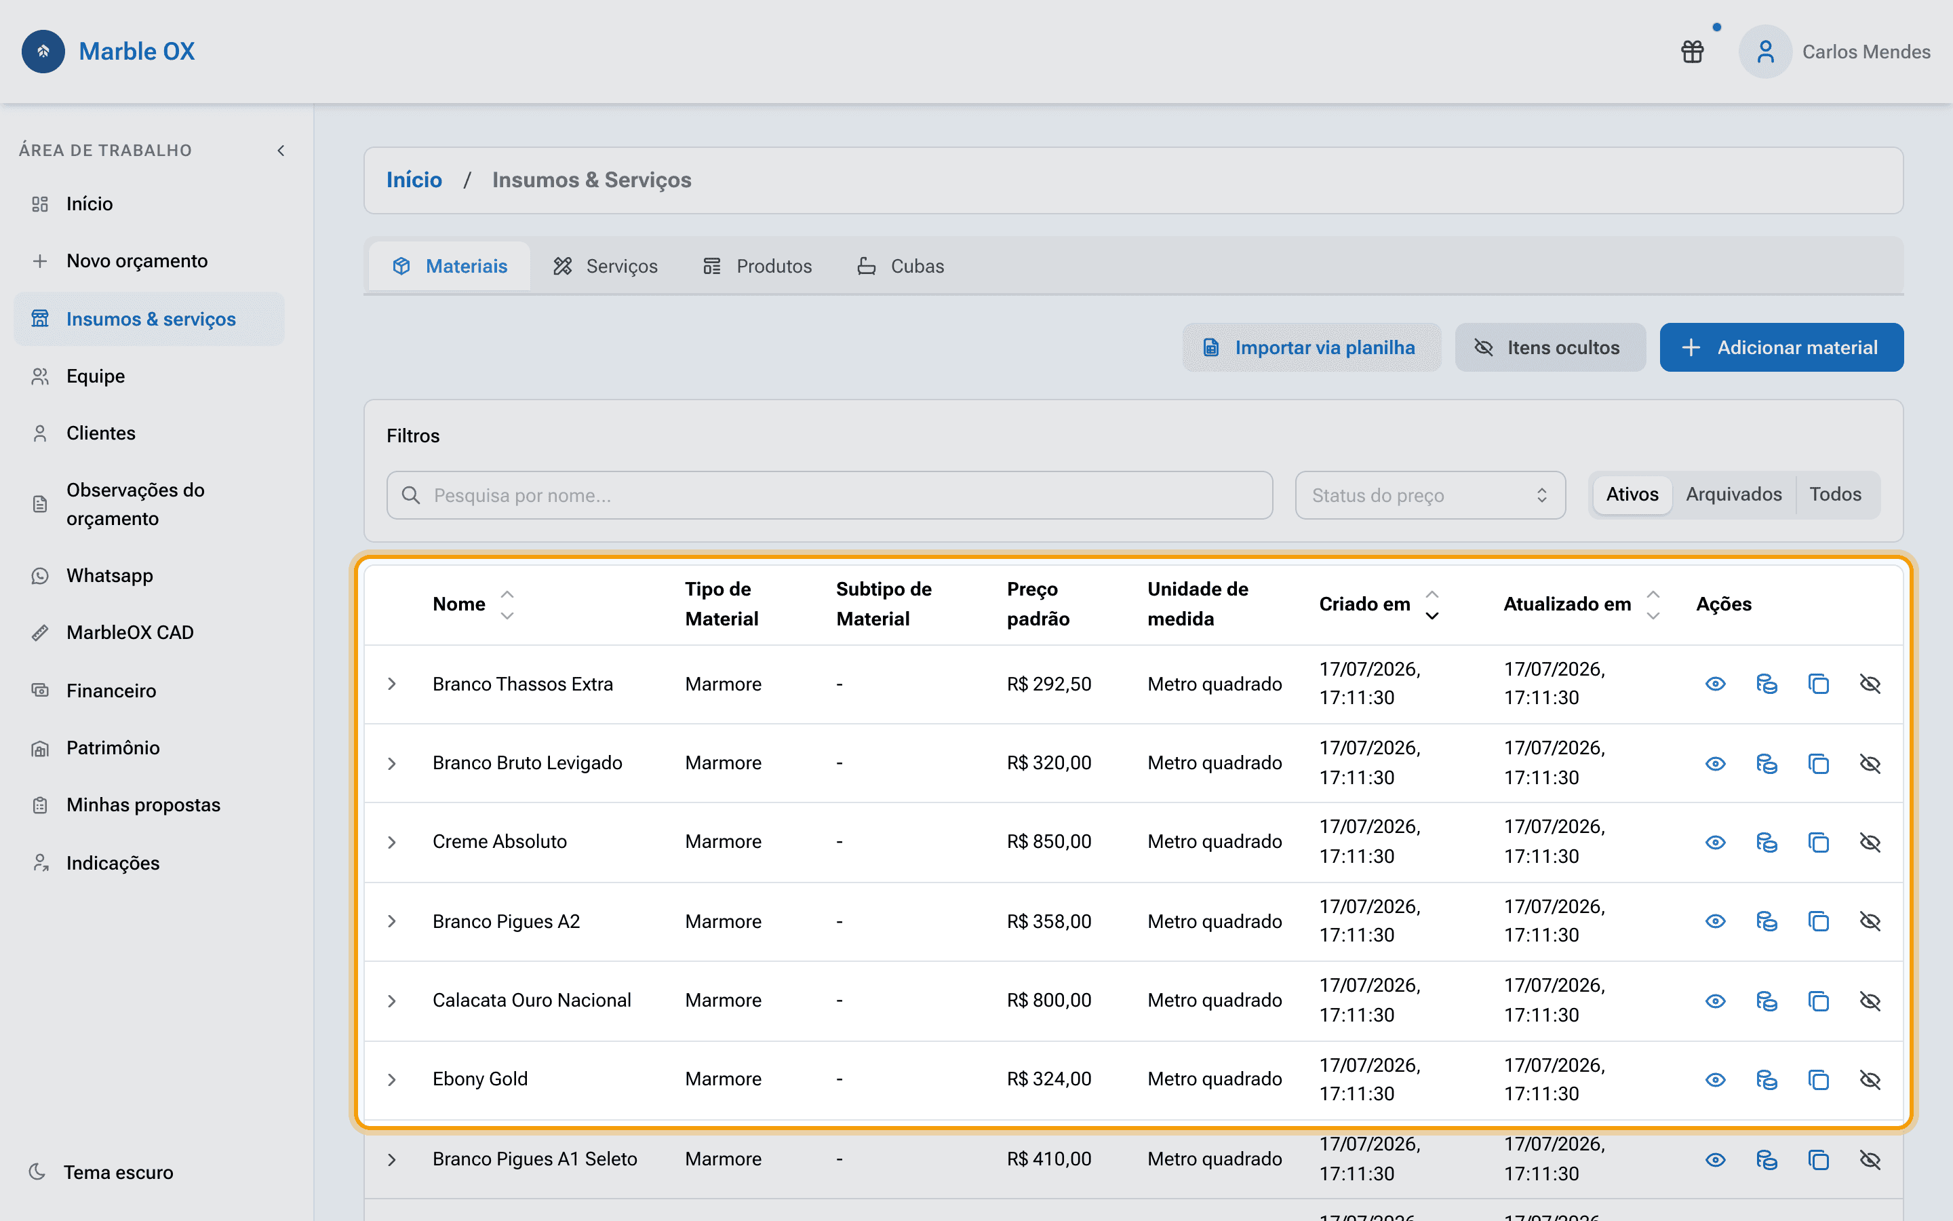Edit price of Creme Absoluto
Viewport: 1953px width, 1221px height.
(x=1767, y=842)
